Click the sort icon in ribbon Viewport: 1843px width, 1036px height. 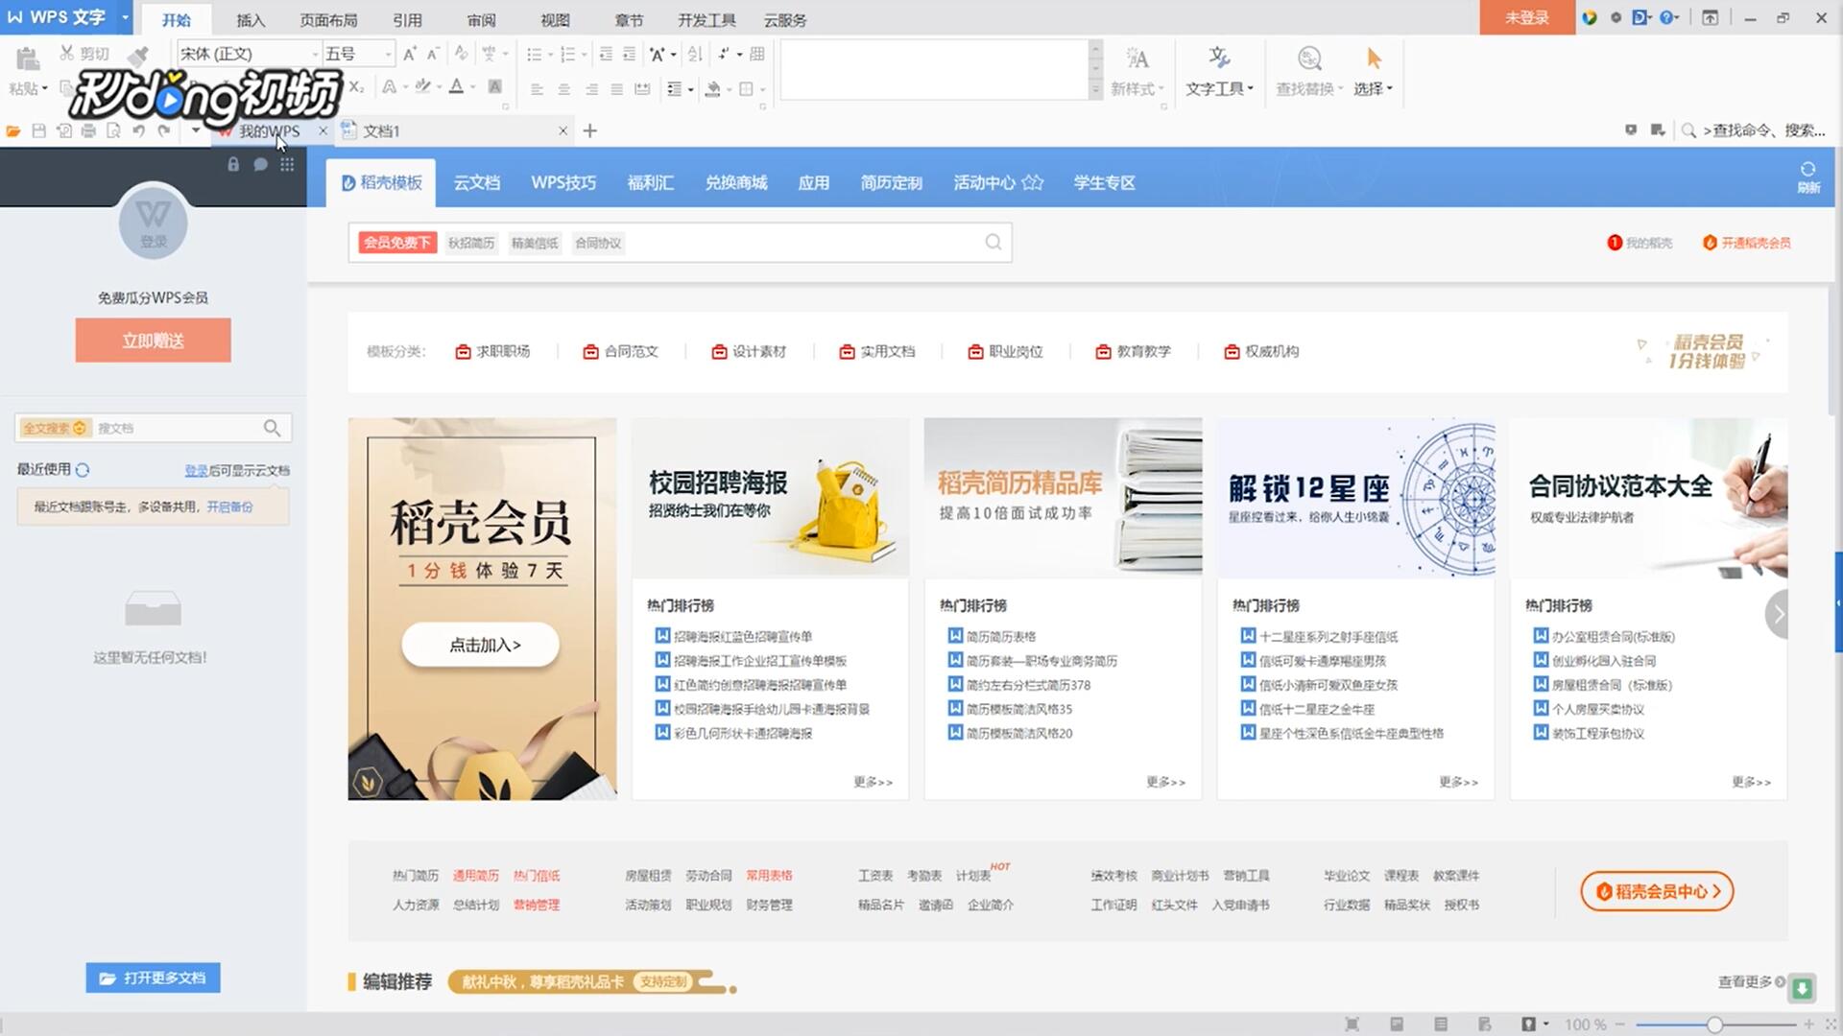[695, 54]
